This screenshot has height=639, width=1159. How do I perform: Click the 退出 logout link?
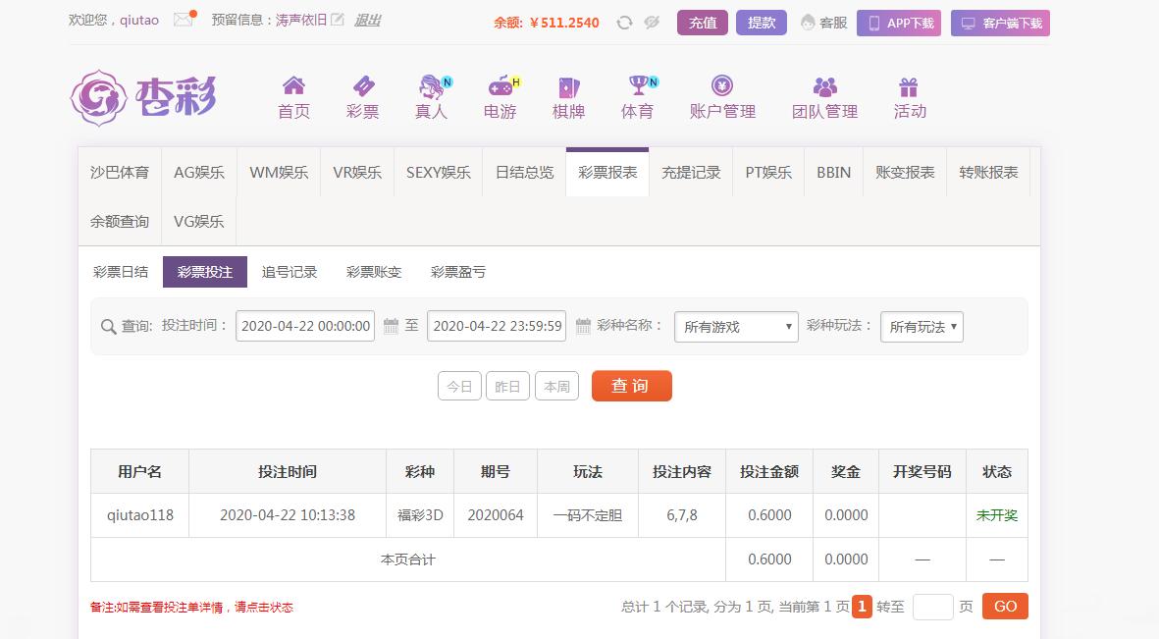click(x=367, y=20)
